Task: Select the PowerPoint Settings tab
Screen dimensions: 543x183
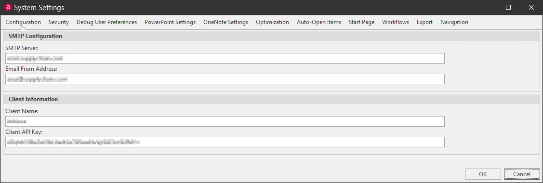Action: click(x=170, y=22)
